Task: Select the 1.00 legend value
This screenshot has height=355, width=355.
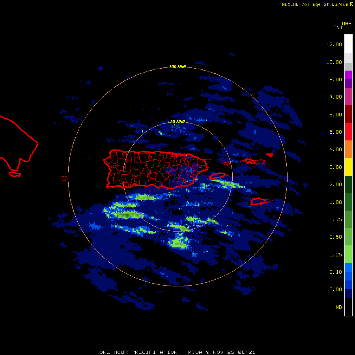Action: point(336,202)
